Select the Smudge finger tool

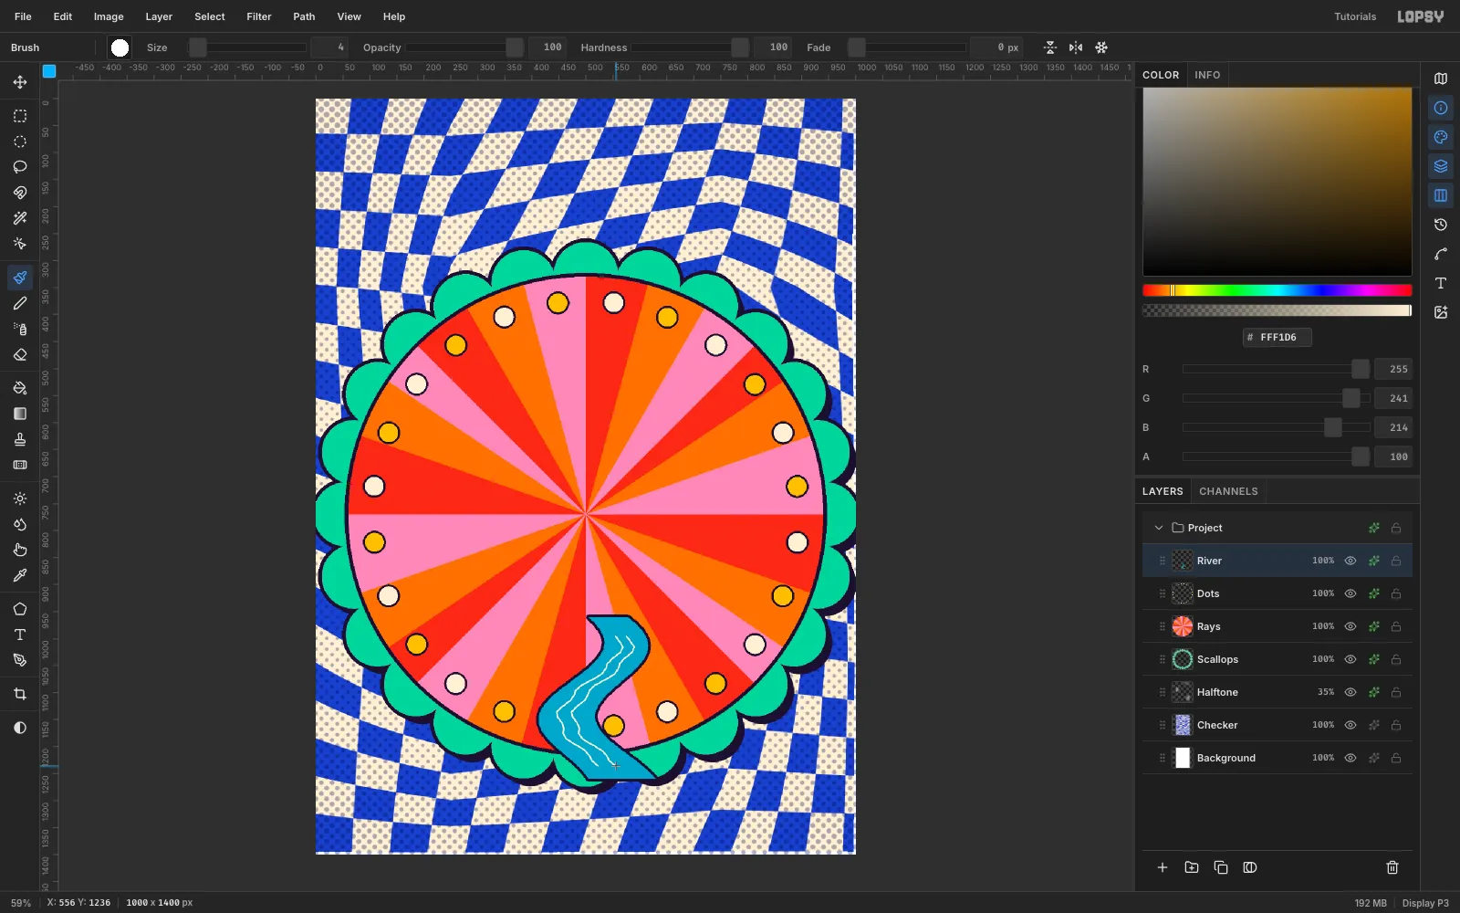pos(20,550)
